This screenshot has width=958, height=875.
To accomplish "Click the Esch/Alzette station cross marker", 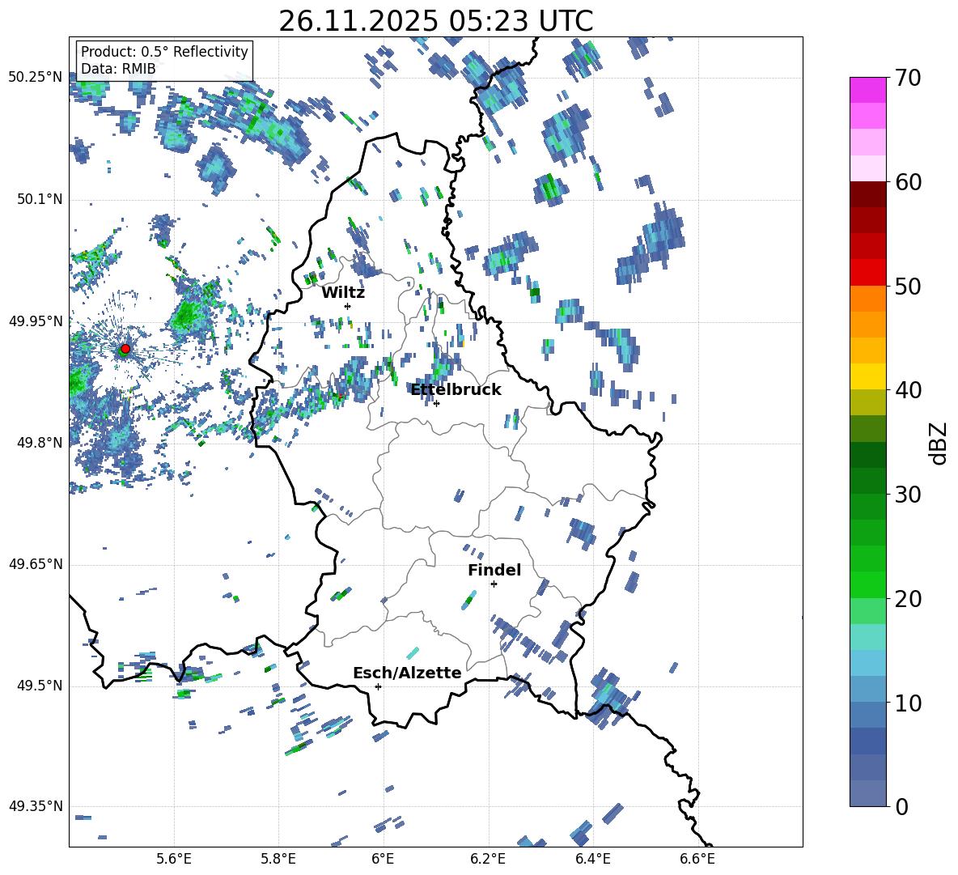I will pos(378,686).
